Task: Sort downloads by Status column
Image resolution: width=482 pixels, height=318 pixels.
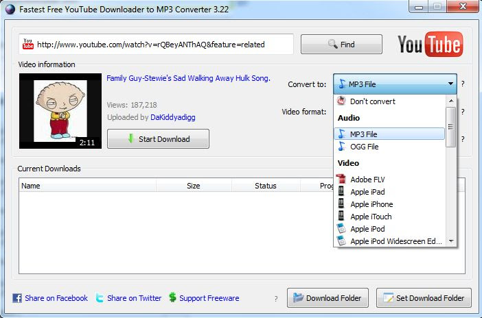Action: 266,186
